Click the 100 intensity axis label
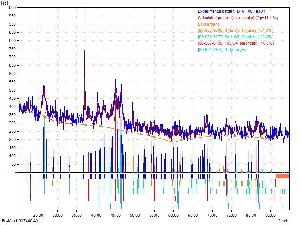The height and width of the screenshot is (225, 300). point(12,156)
